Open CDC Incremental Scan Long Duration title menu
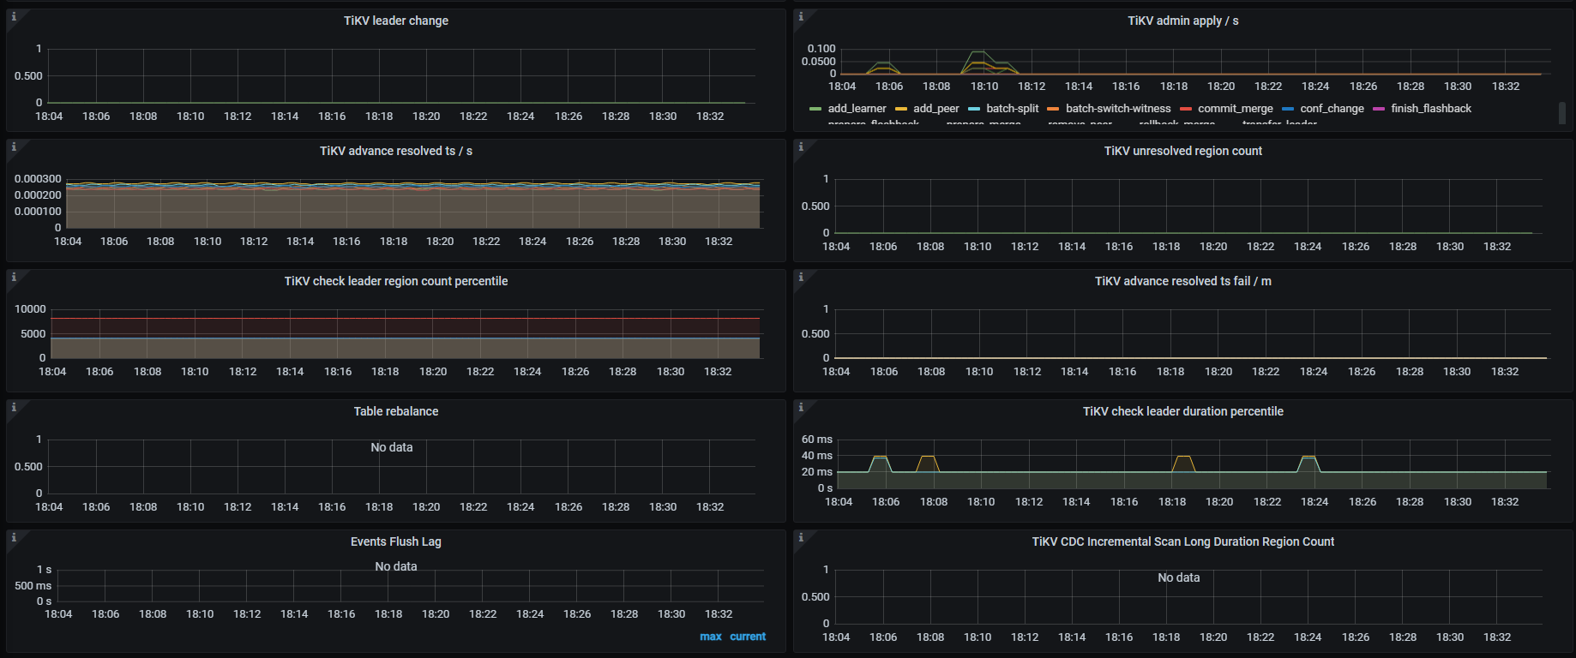 coord(1183,541)
